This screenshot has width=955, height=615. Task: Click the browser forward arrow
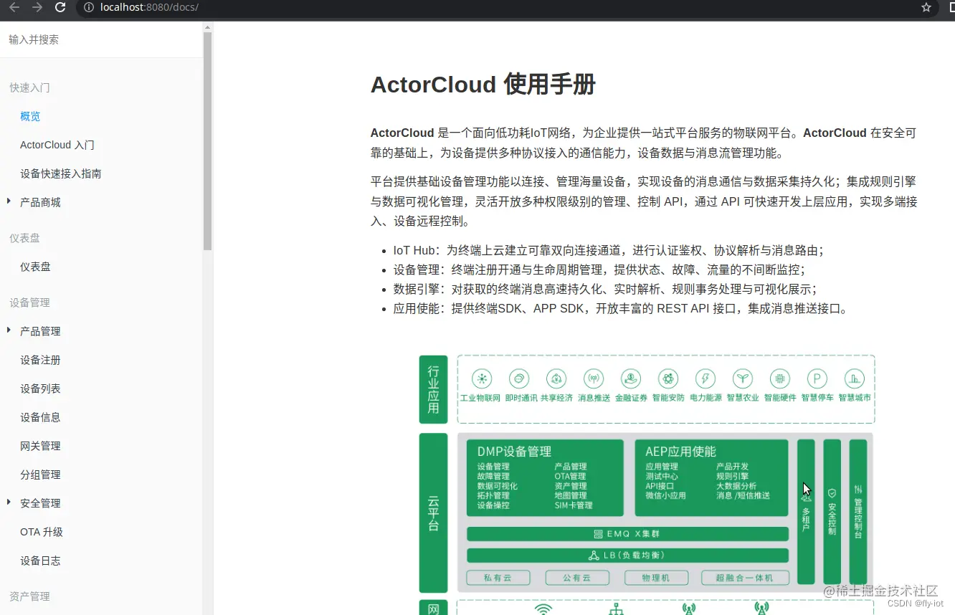(37, 7)
